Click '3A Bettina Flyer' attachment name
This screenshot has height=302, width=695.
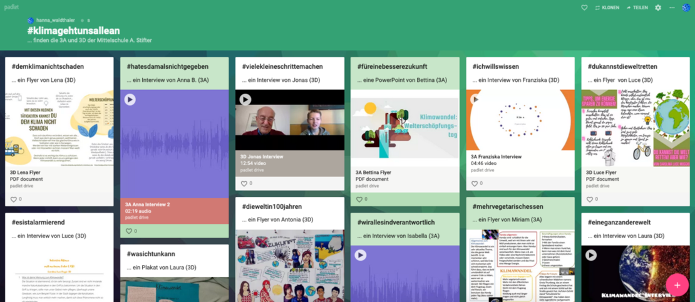373,173
